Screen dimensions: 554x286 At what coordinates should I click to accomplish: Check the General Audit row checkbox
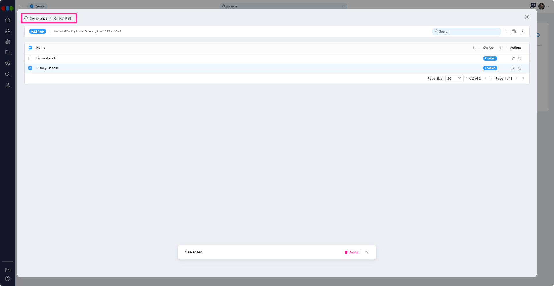(x=30, y=59)
